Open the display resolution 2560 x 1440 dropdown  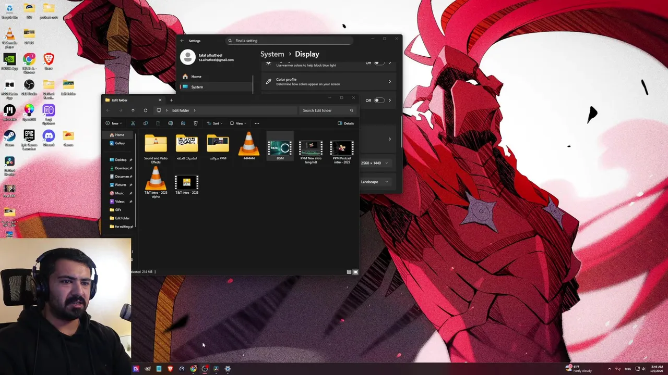375,163
